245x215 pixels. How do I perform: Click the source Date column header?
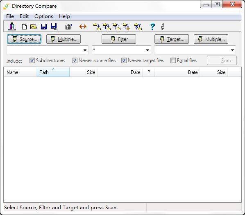click(x=120, y=72)
